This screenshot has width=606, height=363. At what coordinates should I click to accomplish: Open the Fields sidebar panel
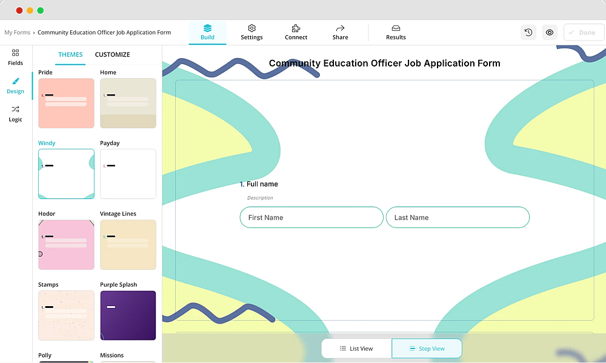pos(16,57)
